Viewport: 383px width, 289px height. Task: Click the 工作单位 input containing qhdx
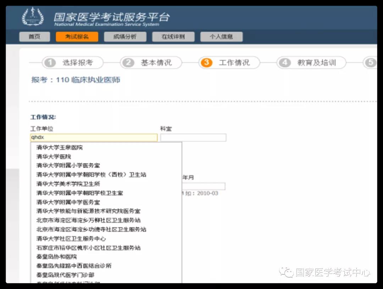[93, 138]
